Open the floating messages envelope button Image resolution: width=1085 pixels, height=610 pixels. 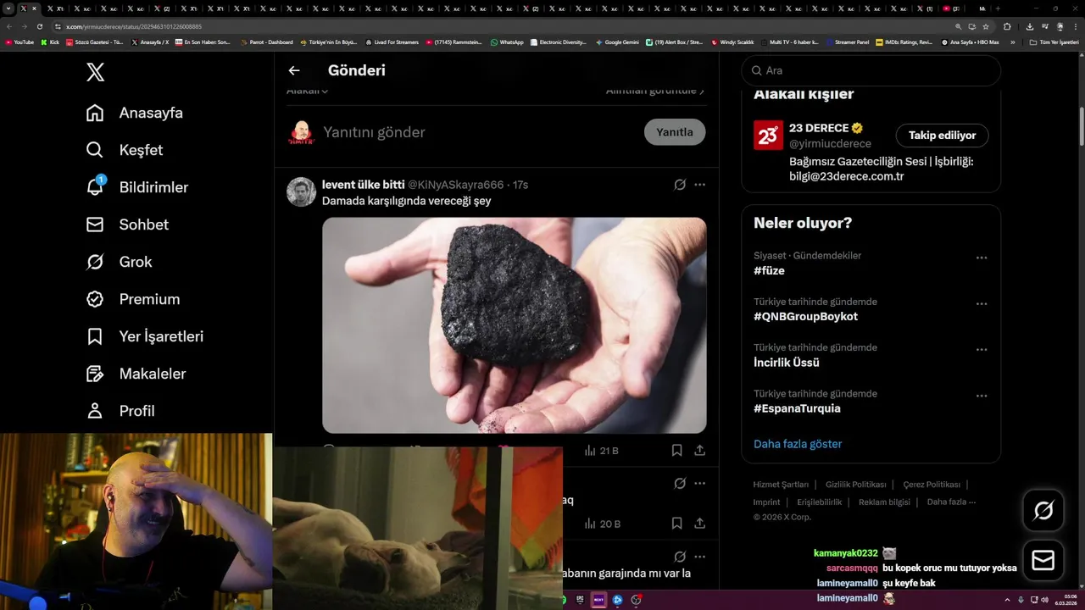(1043, 561)
